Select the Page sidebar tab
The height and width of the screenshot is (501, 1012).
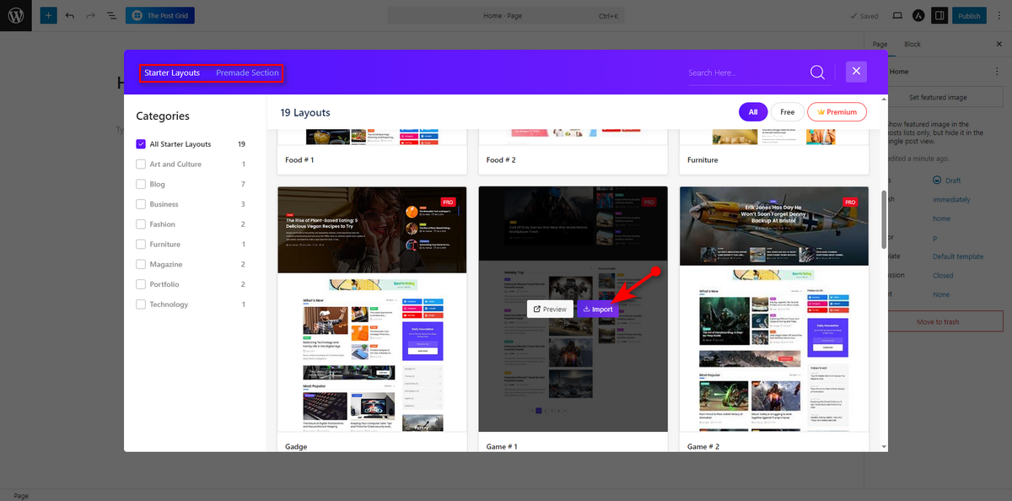coord(880,44)
